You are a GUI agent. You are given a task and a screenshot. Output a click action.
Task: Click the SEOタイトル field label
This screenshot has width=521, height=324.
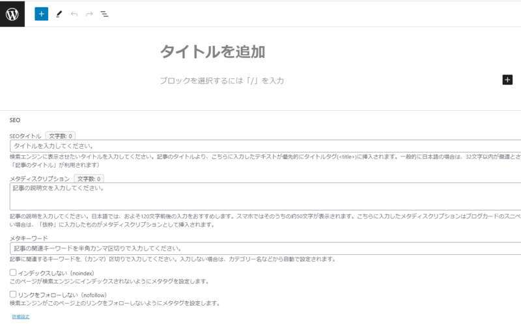(25, 136)
